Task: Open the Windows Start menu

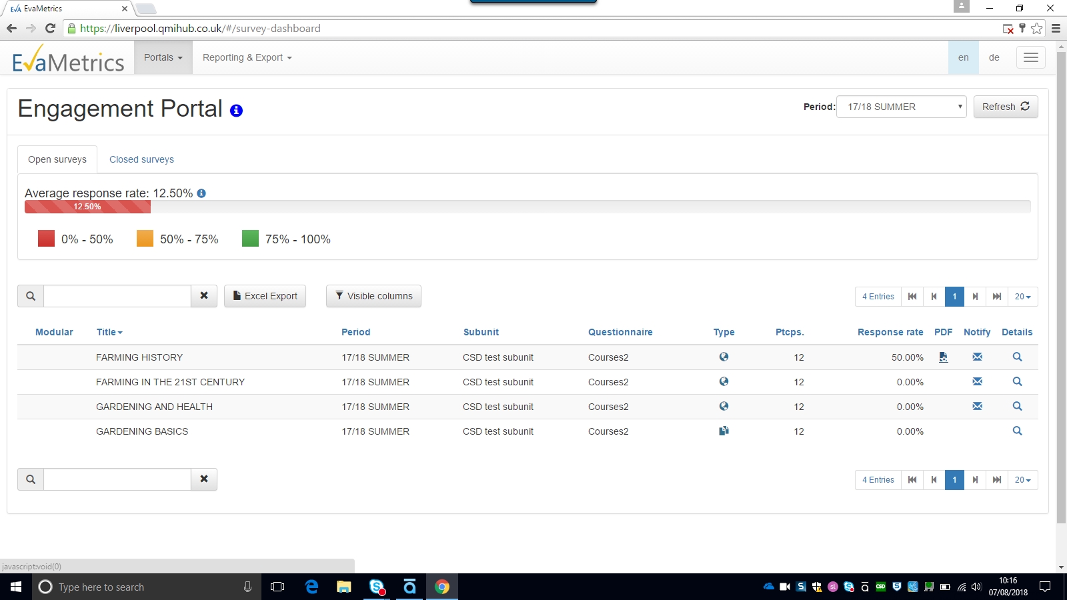Action: click(16, 587)
